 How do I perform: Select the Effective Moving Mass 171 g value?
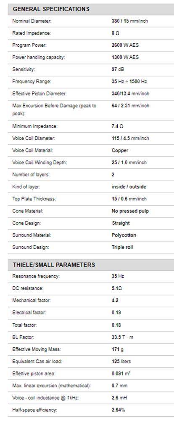(x=117, y=349)
